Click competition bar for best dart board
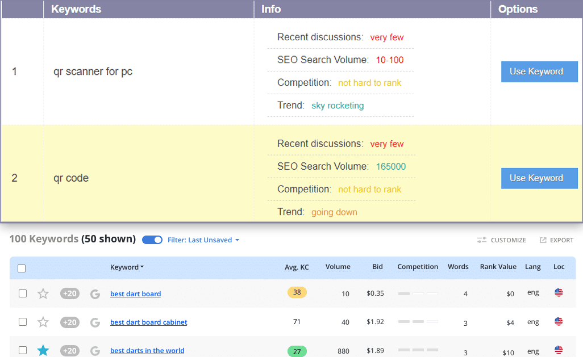Viewport: 583px width, 357px height. tap(418, 293)
